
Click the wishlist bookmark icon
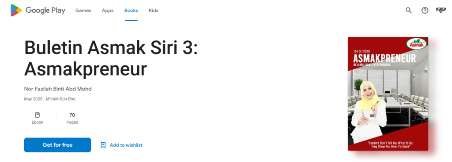pyautogui.click(x=103, y=145)
